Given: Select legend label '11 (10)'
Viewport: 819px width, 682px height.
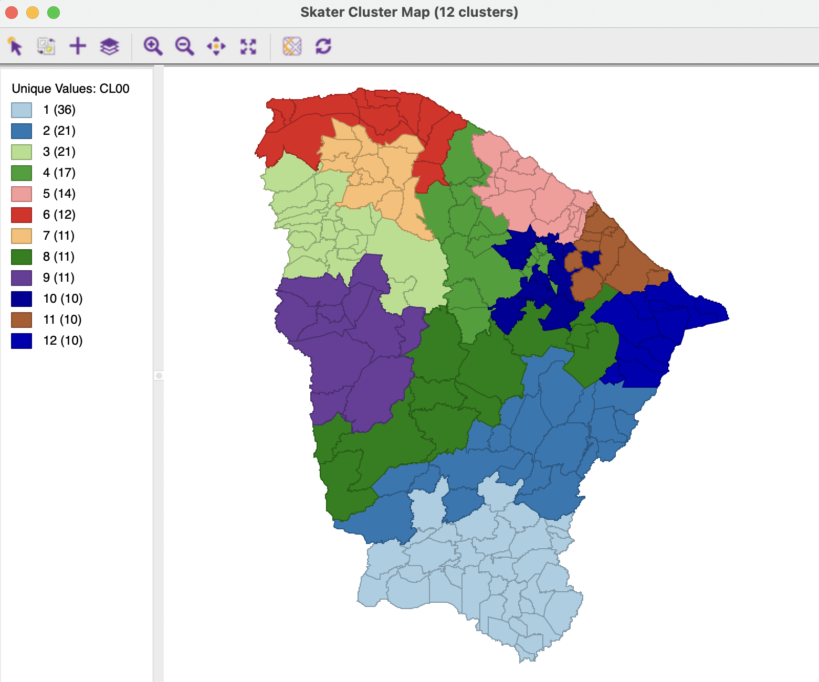Looking at the screenshot, I should [62, 319].
